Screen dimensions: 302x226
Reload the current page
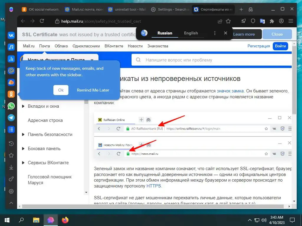(42, 21)
